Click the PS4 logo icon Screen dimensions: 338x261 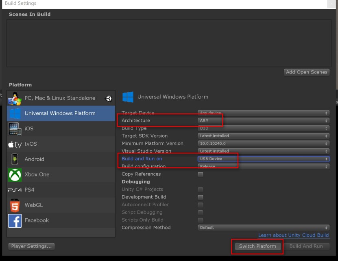pos(15,190)
